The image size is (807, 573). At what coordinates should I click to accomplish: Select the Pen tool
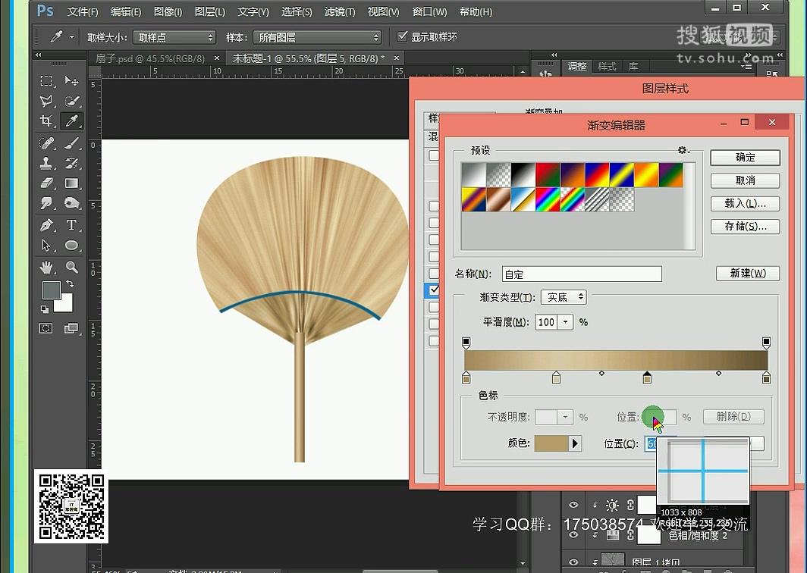coord(46,225)
